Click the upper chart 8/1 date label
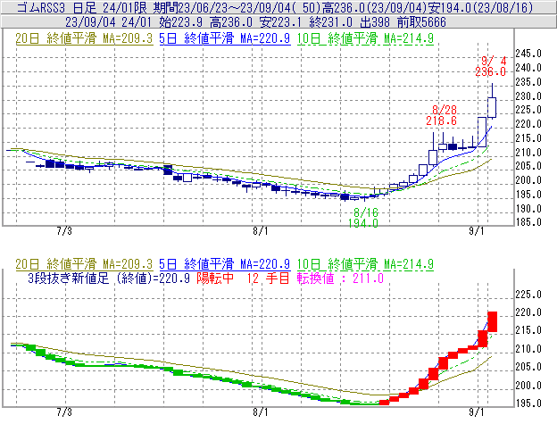Screen dimensions: 557x424 [x=261, y=231]
